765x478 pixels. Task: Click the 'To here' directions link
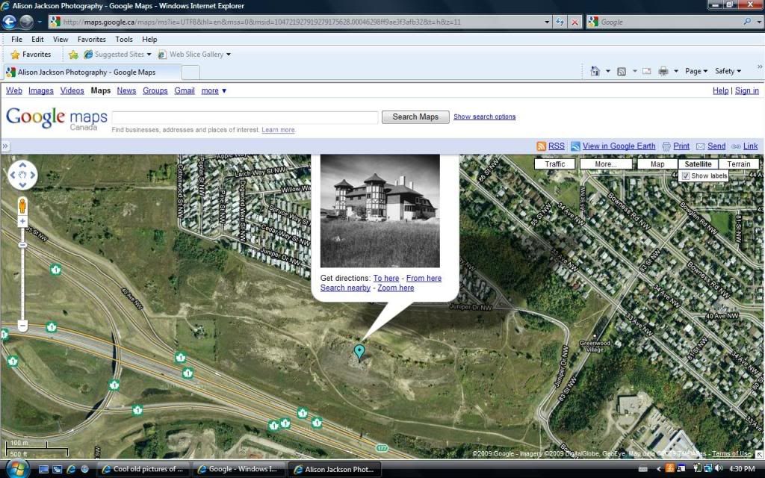[386, 278]
